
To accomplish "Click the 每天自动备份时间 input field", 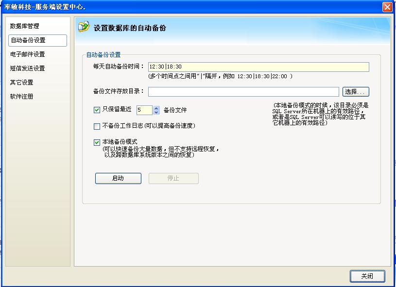I will [258, 67].
